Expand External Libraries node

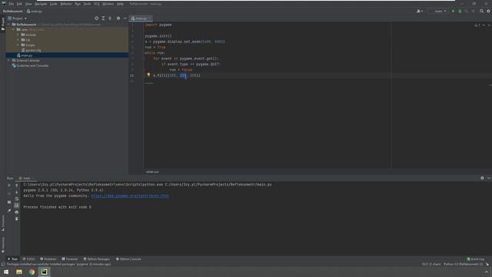pyautogui.click(x=8, y=60)
